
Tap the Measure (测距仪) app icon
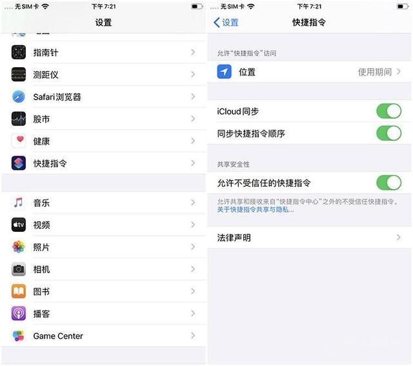[x=19, y=75]
